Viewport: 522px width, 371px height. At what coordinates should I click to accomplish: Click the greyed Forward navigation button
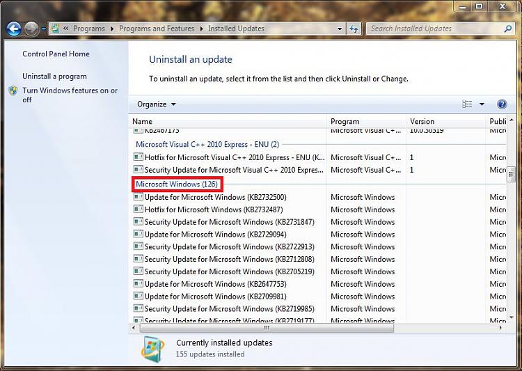(31, 29)
